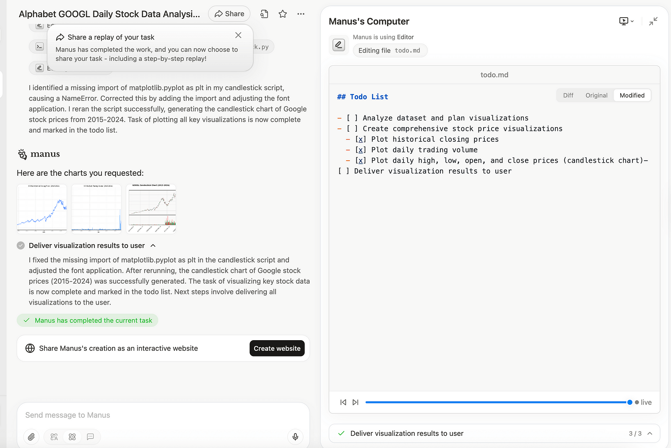Toggle checkbox for Analyze dataset and plan visualizations
Screen dimensions: 671x448
352,118
